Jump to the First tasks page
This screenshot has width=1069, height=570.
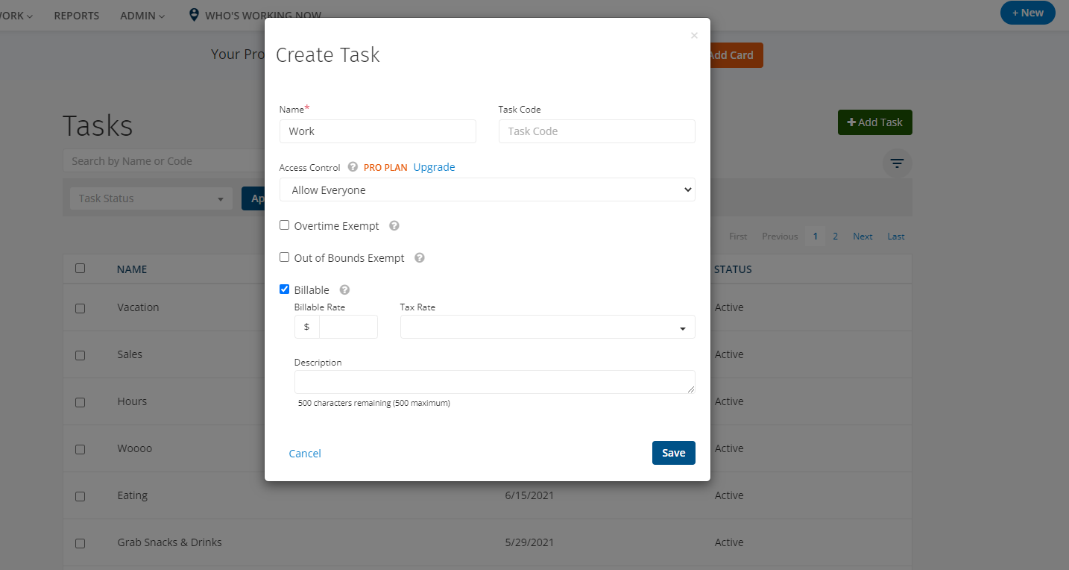[x=738, y=237]
